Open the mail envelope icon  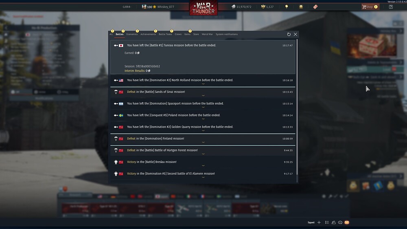(x=347, y=222)
